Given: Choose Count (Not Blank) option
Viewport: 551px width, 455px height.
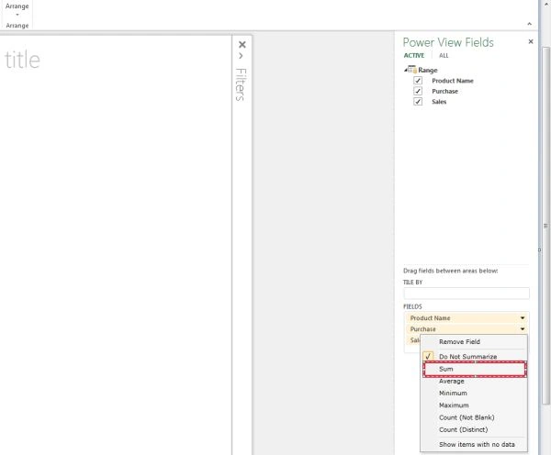Looking at the screenshot, I should click(474, 417).
